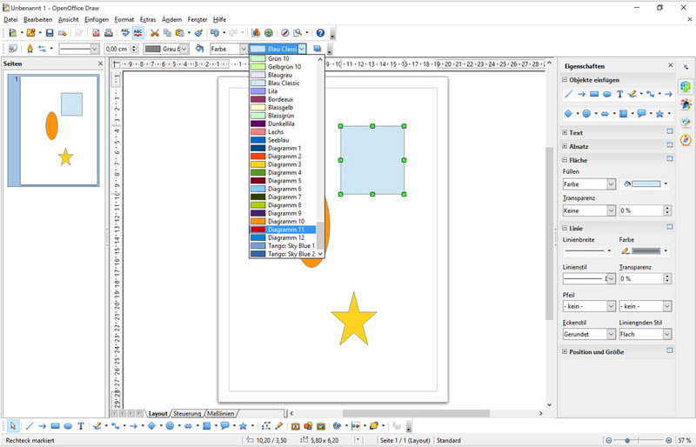Image resolution: width=696 pixels, height=447 pixels.
Task: Open the Navigator compass icon in sidebar
Action: 686,140
